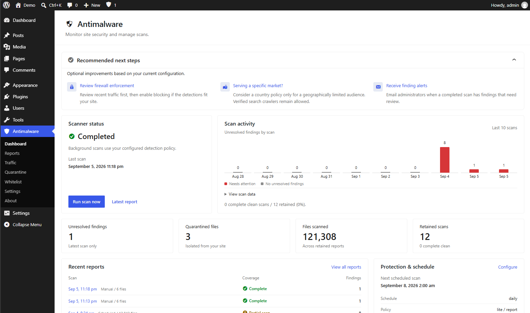Viewport: 530px width, 313px height.
Task: Open Antimalware Settings submenu item
Action: point(12,191)
